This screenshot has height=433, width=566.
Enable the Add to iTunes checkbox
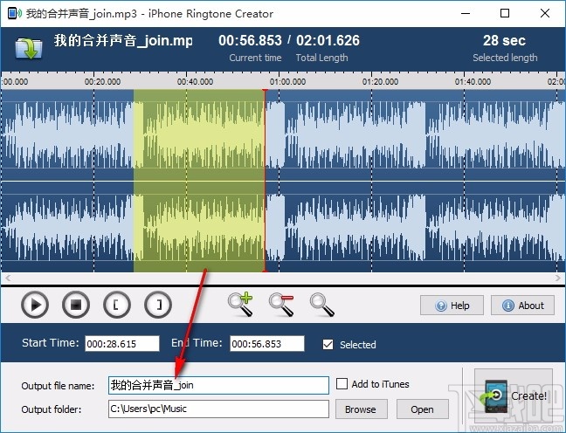[342, 383]
